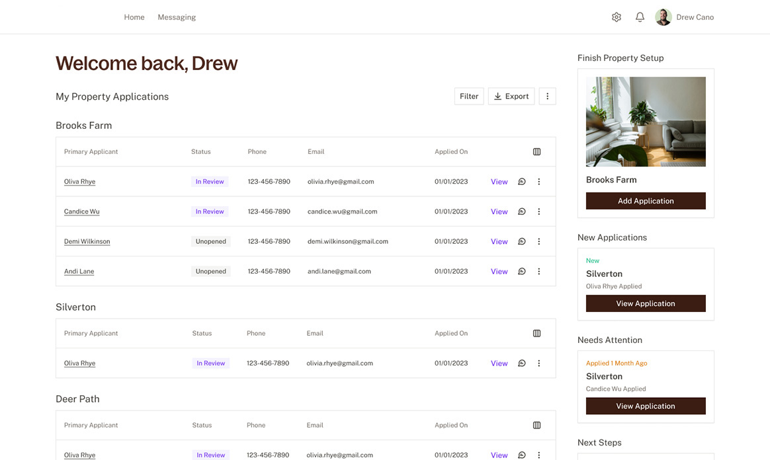The width and height of the screenshot is (770, 460).
Task: Go to the Home nav item
Action: (x=134, y=17)
